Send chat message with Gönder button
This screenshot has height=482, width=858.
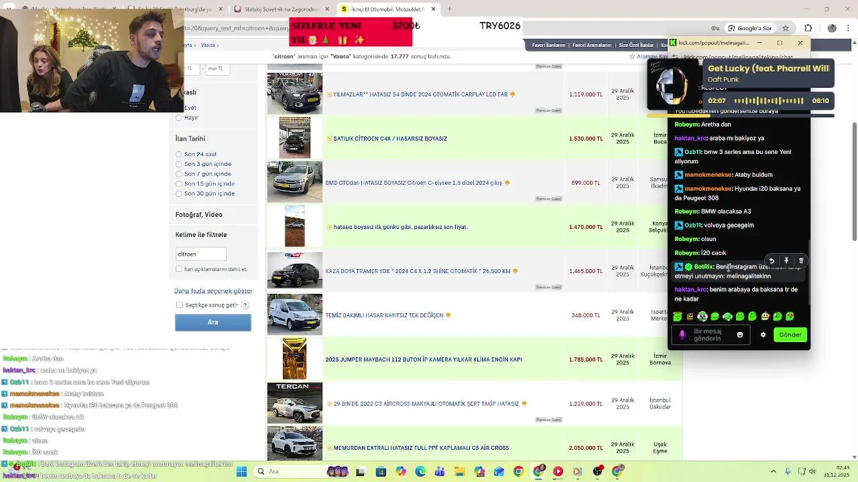pyautogui.click(x=790, y=335)
